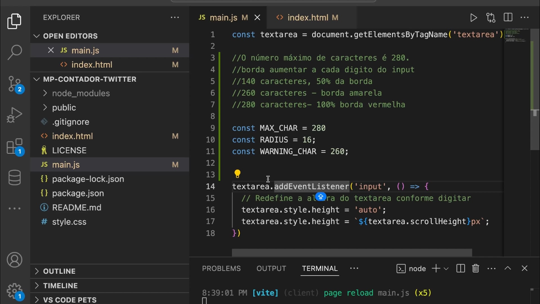Screen dimensions: 540x304
Task: Open the Search view in activity bar
Action: click(x=14, y=52)
